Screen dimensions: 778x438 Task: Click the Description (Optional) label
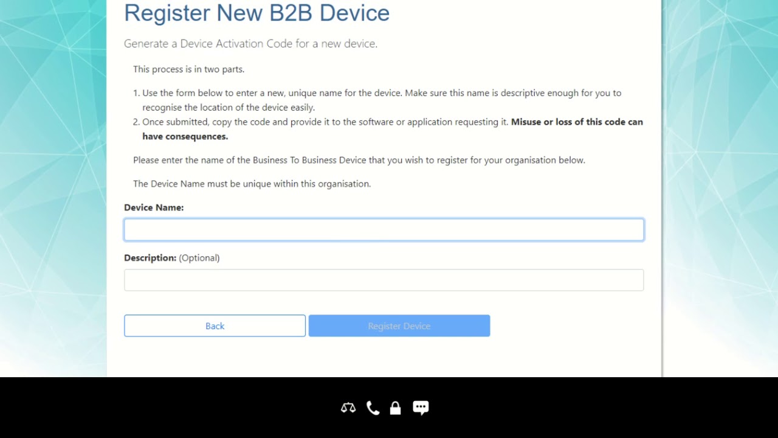172,258
